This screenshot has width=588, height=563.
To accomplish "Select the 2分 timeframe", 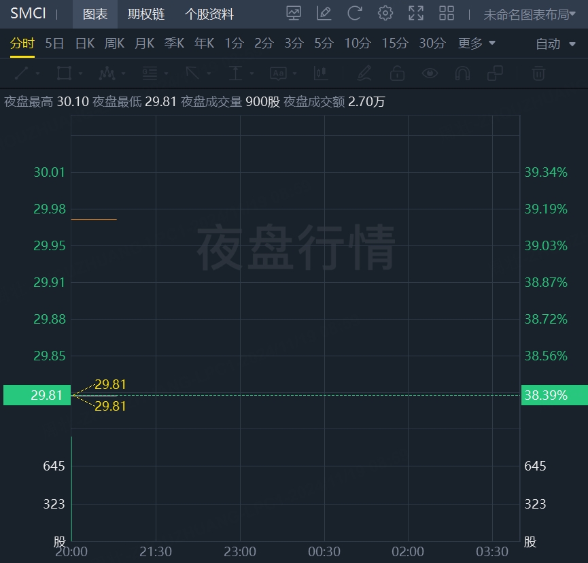I will pyautogui.click(x=264, y=43).
